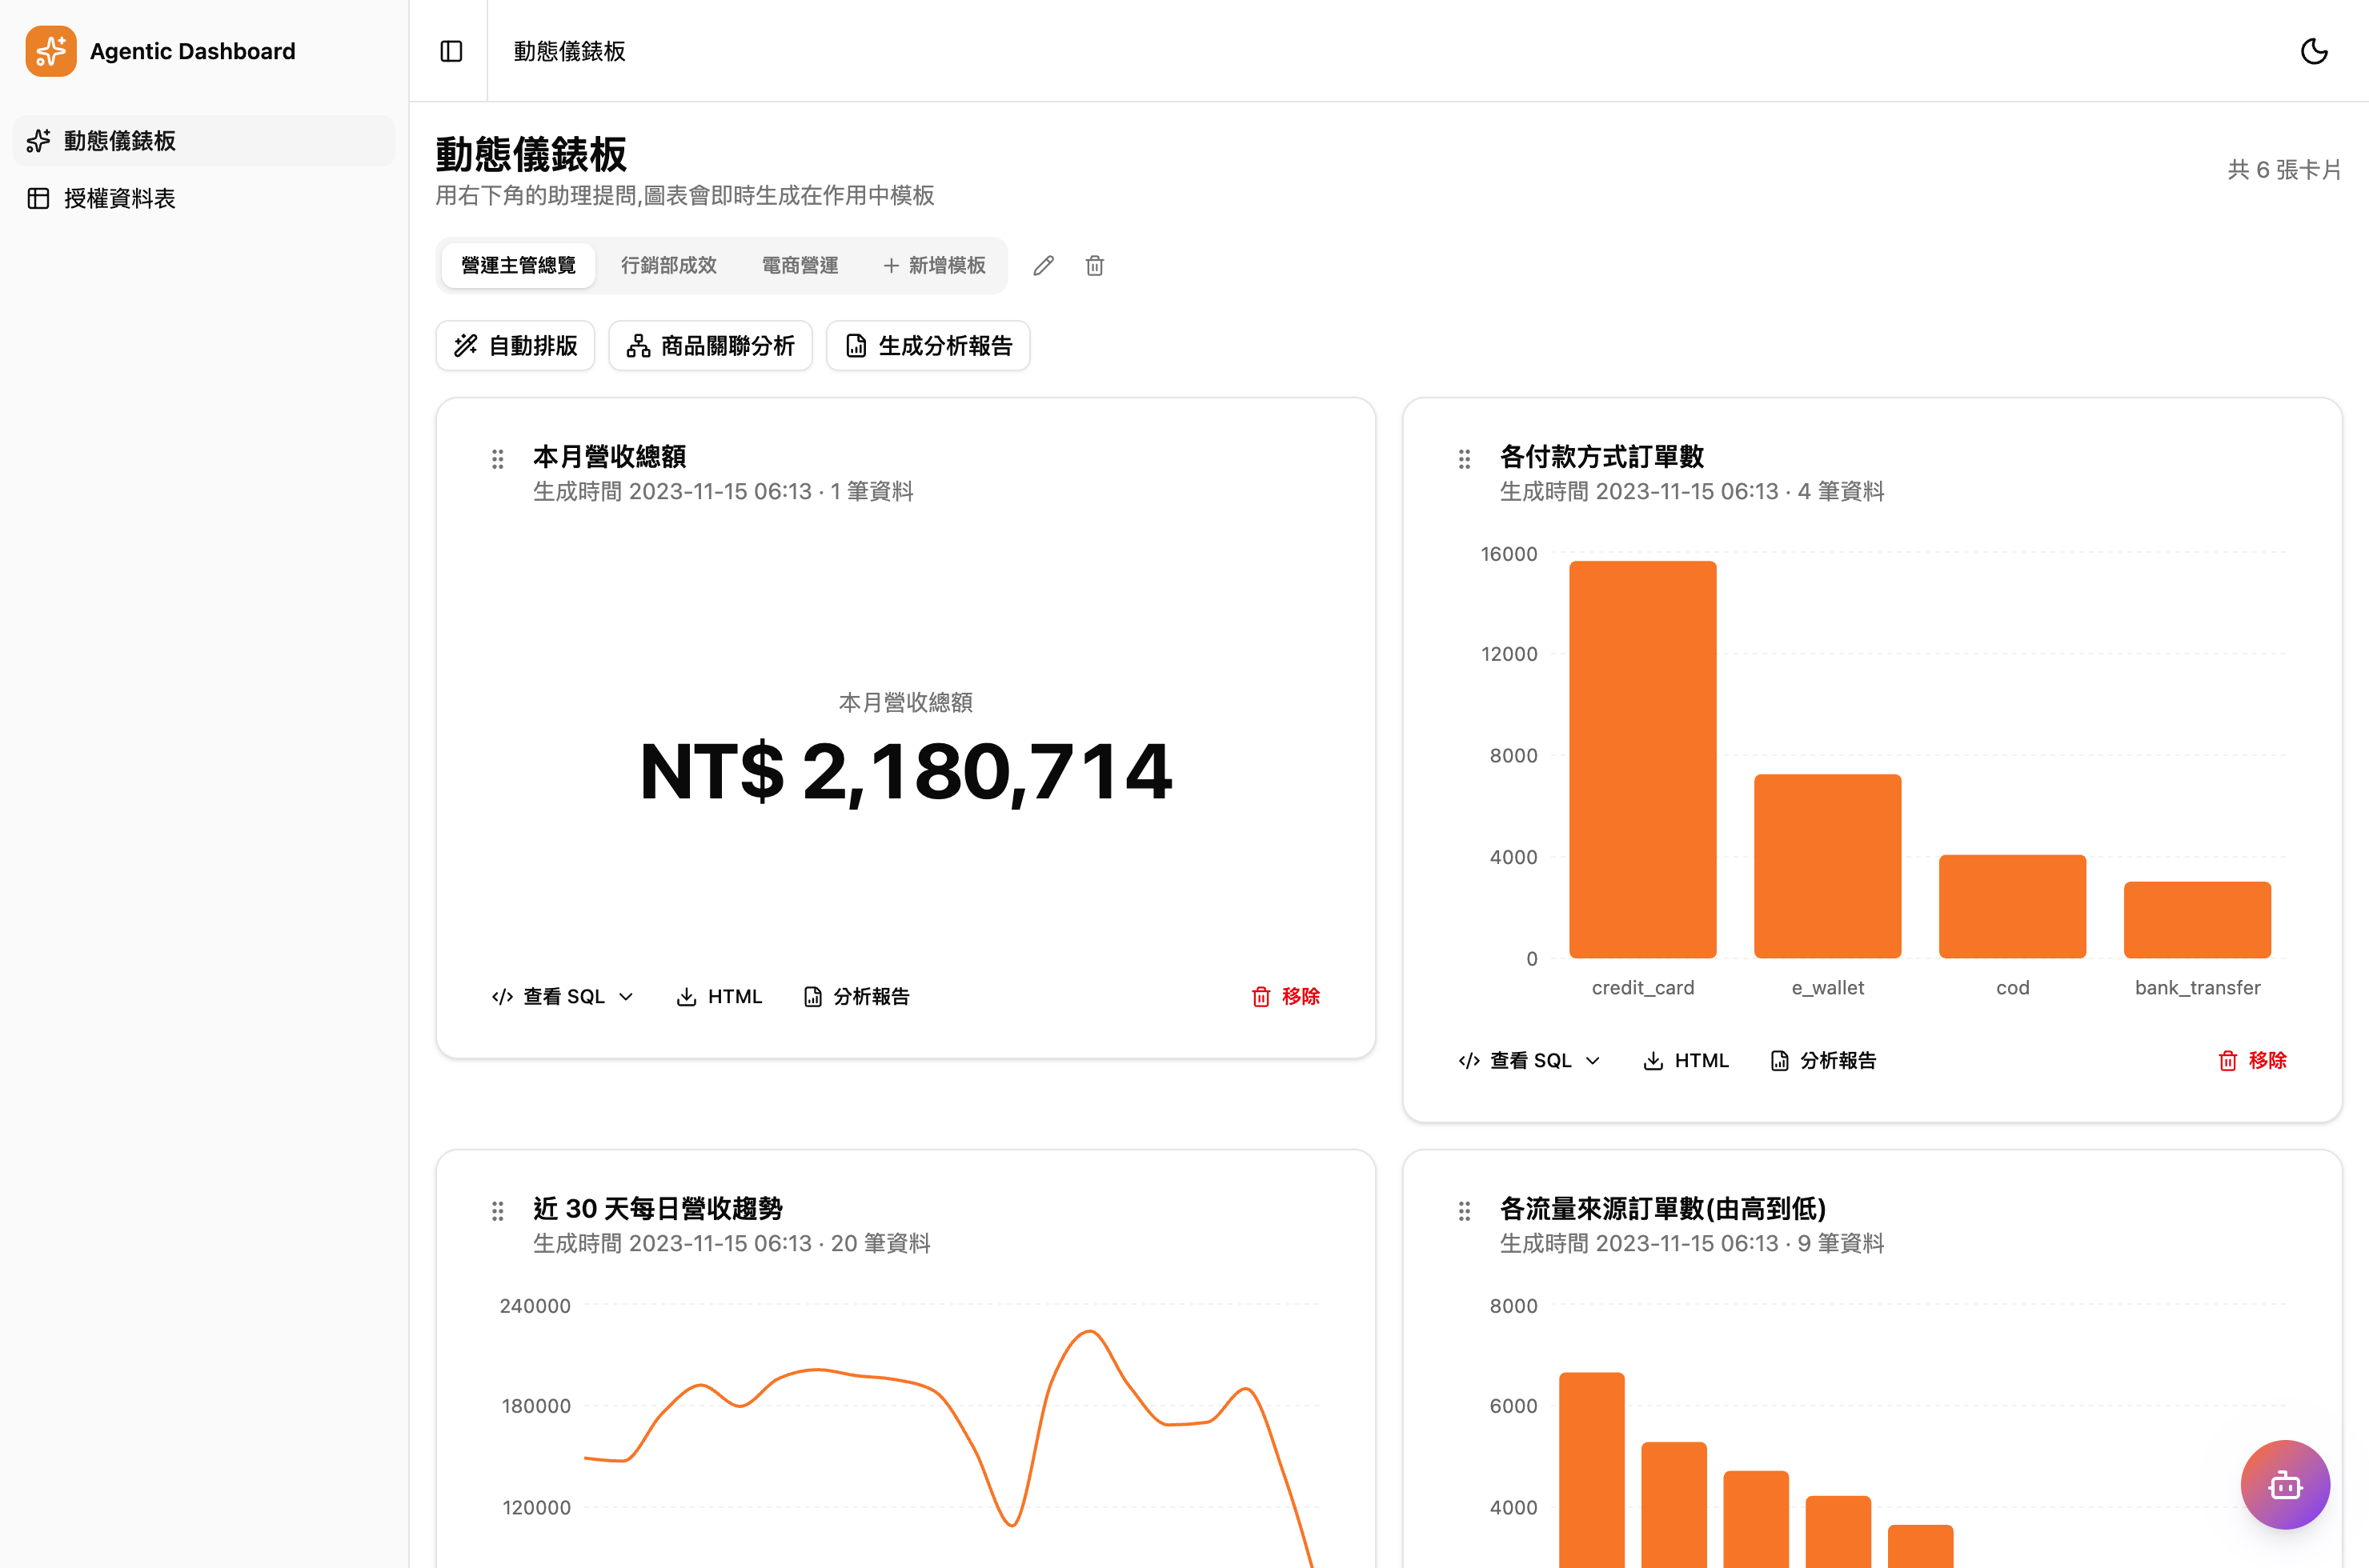This screenshot has height=1568, width=2369.
Task: Click the Agentic Dashboard sparkle logo
Action: pyautogui.click(x=51, y=51)
